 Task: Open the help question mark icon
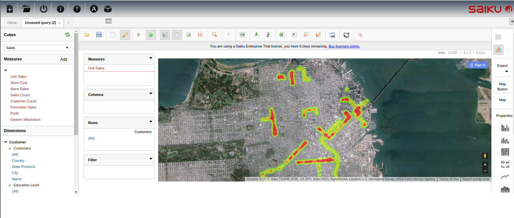pos(77,9)
